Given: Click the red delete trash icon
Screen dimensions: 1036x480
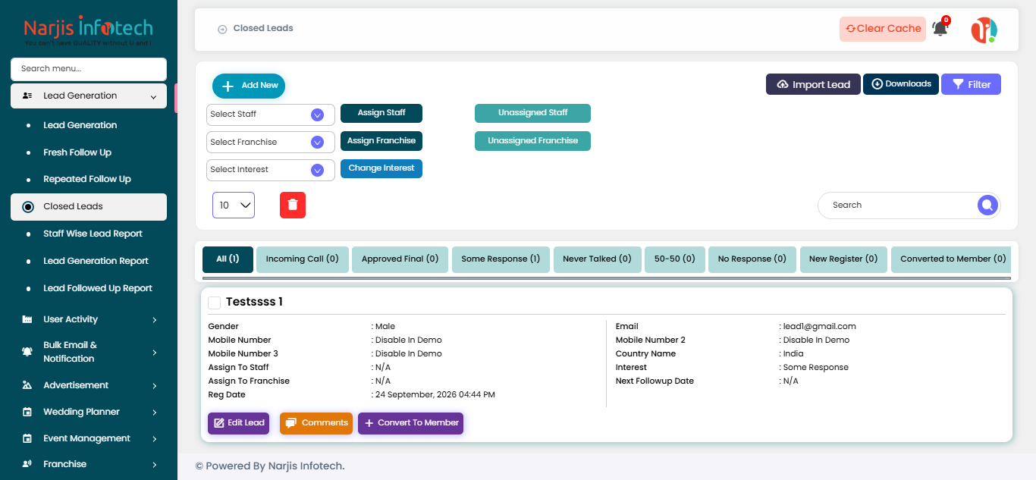Looking at the screenshot, I should pyautogui.click(x=293, y=205).
